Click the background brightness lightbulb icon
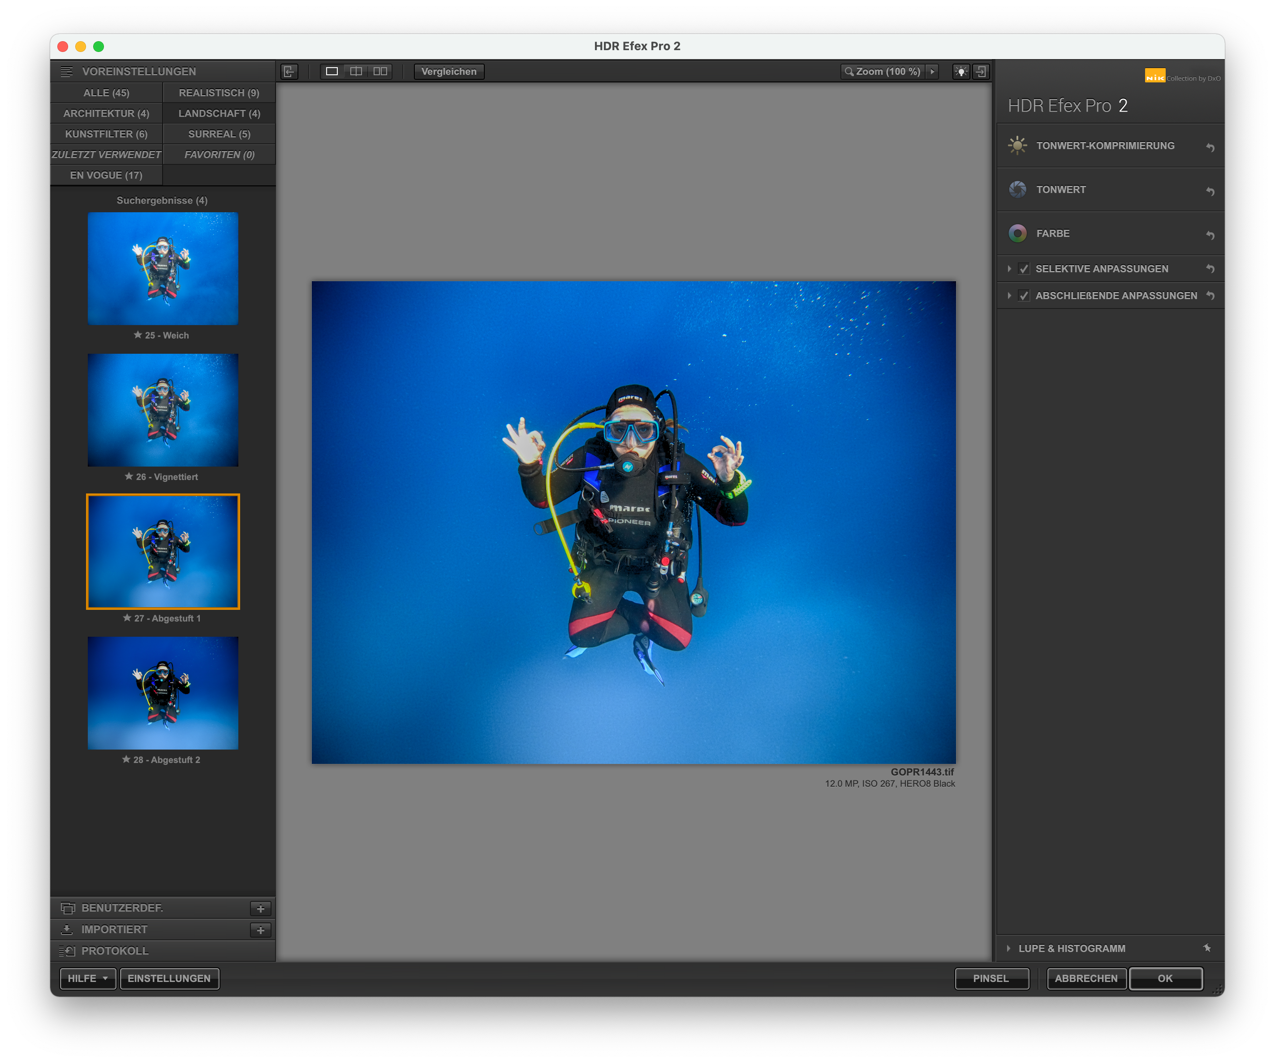Screen dimensions: 1275x1063 [961, 72]
